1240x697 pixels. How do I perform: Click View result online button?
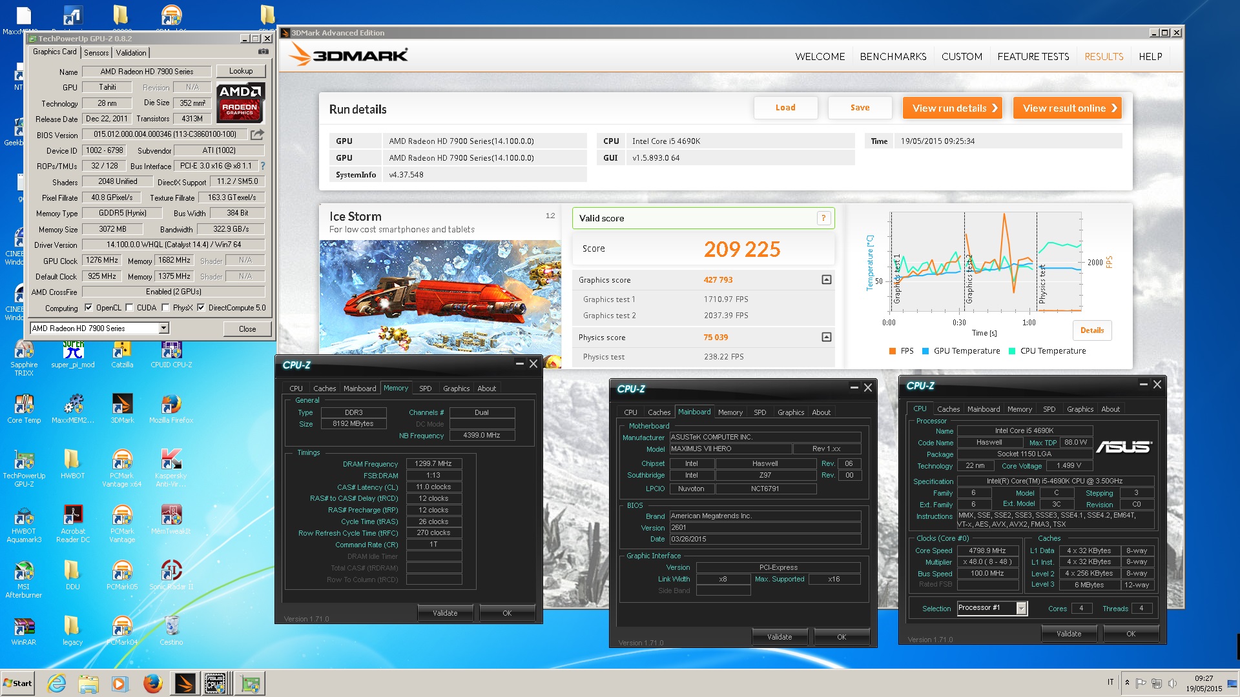[x=1067, y=108]
